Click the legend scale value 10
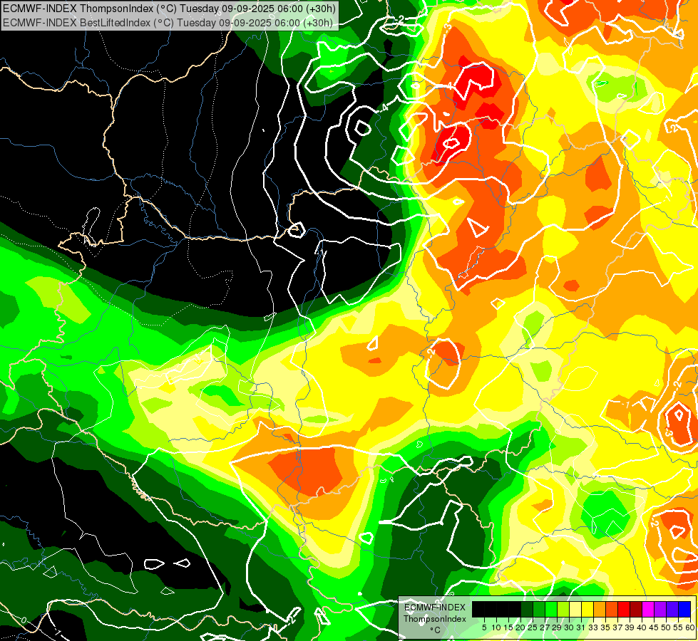The height and width of the screenshot is (641, 698). click(x=496, y=627)
